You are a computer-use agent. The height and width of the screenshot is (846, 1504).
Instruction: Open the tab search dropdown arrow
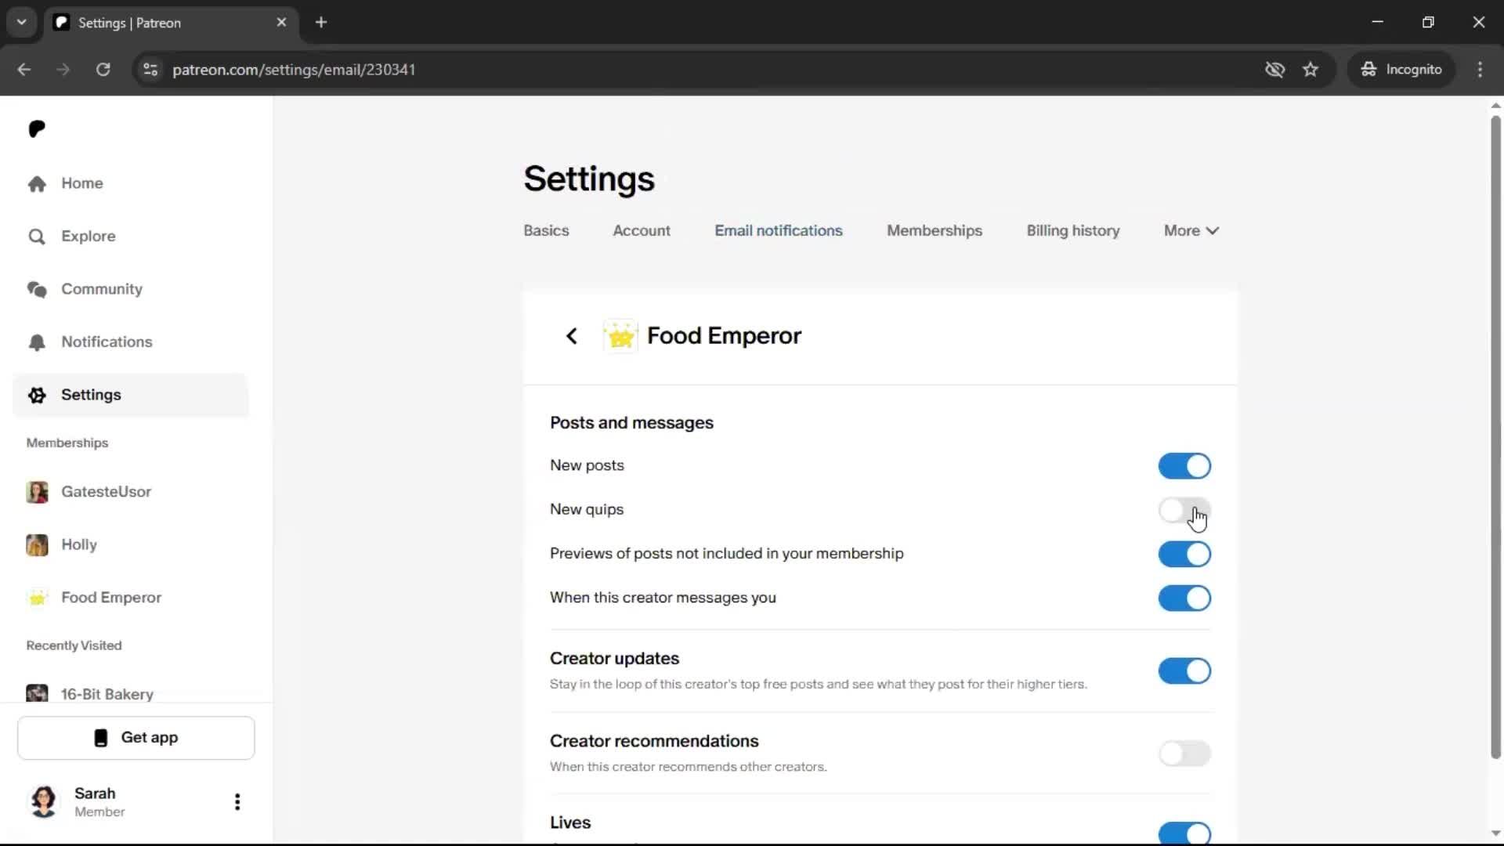(x=22, y=23)
